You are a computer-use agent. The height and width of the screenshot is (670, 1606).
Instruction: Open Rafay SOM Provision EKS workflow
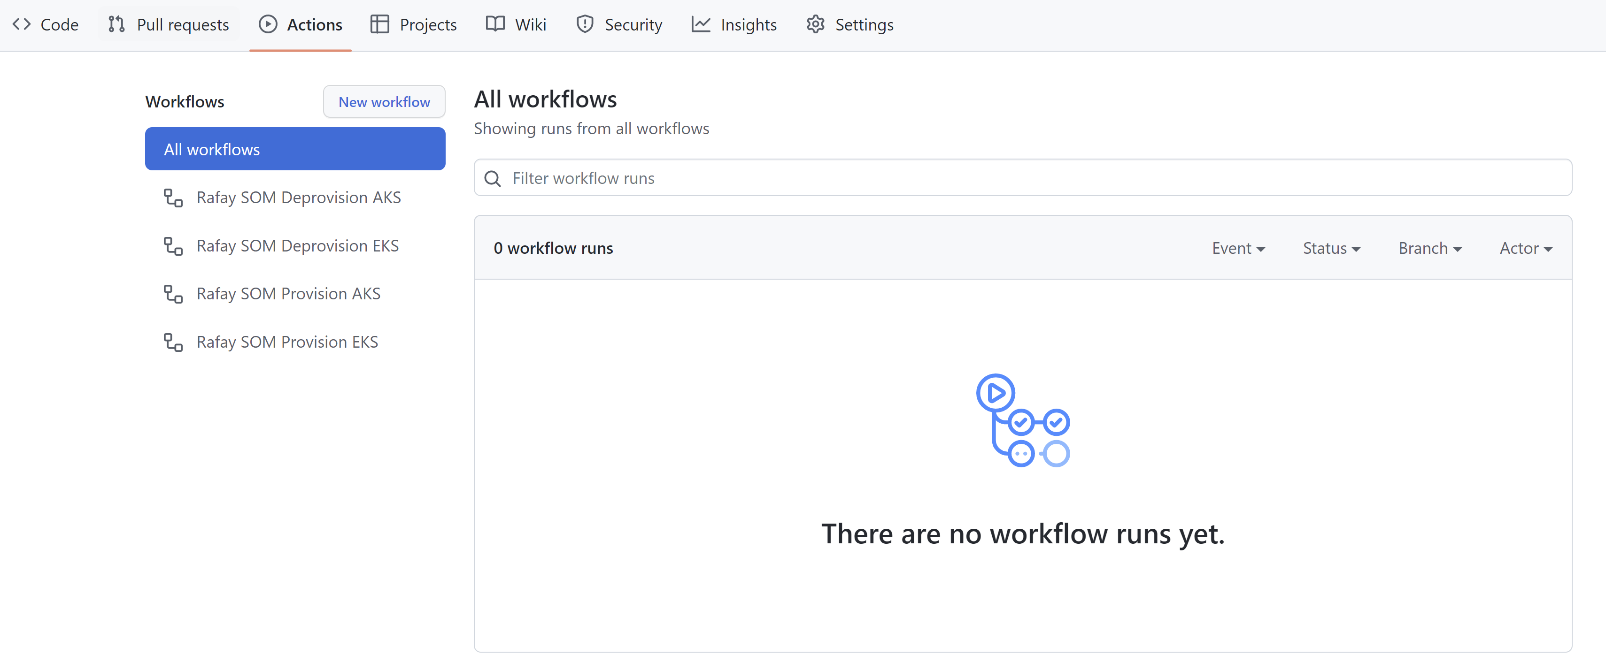tap(295, 342)
